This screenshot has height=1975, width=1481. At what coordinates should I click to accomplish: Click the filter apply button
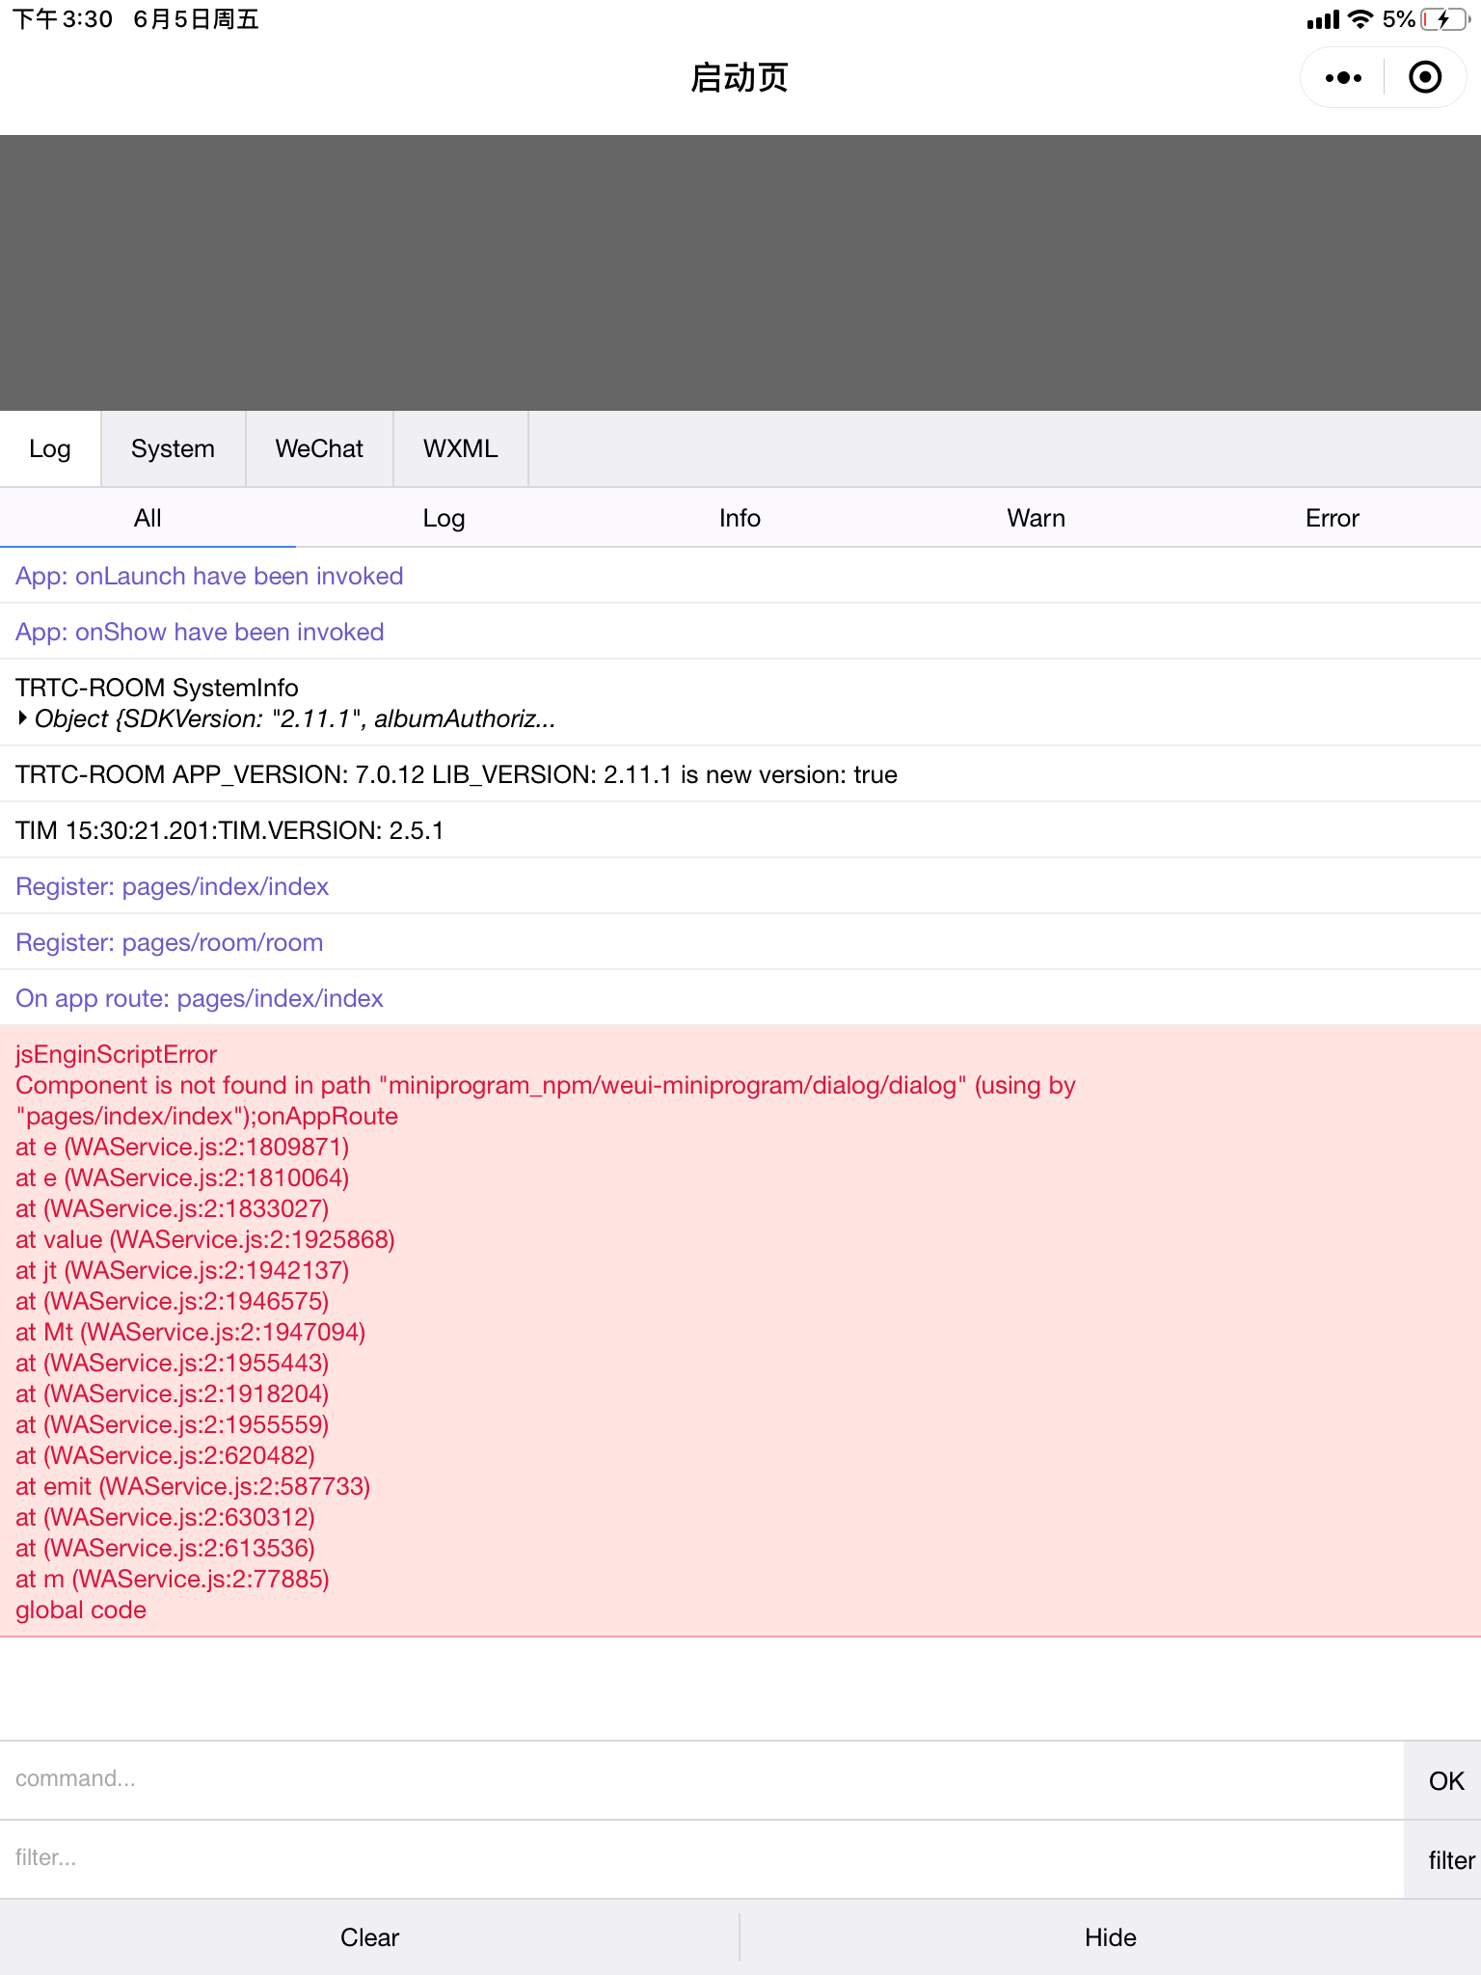point(1442,1859)
